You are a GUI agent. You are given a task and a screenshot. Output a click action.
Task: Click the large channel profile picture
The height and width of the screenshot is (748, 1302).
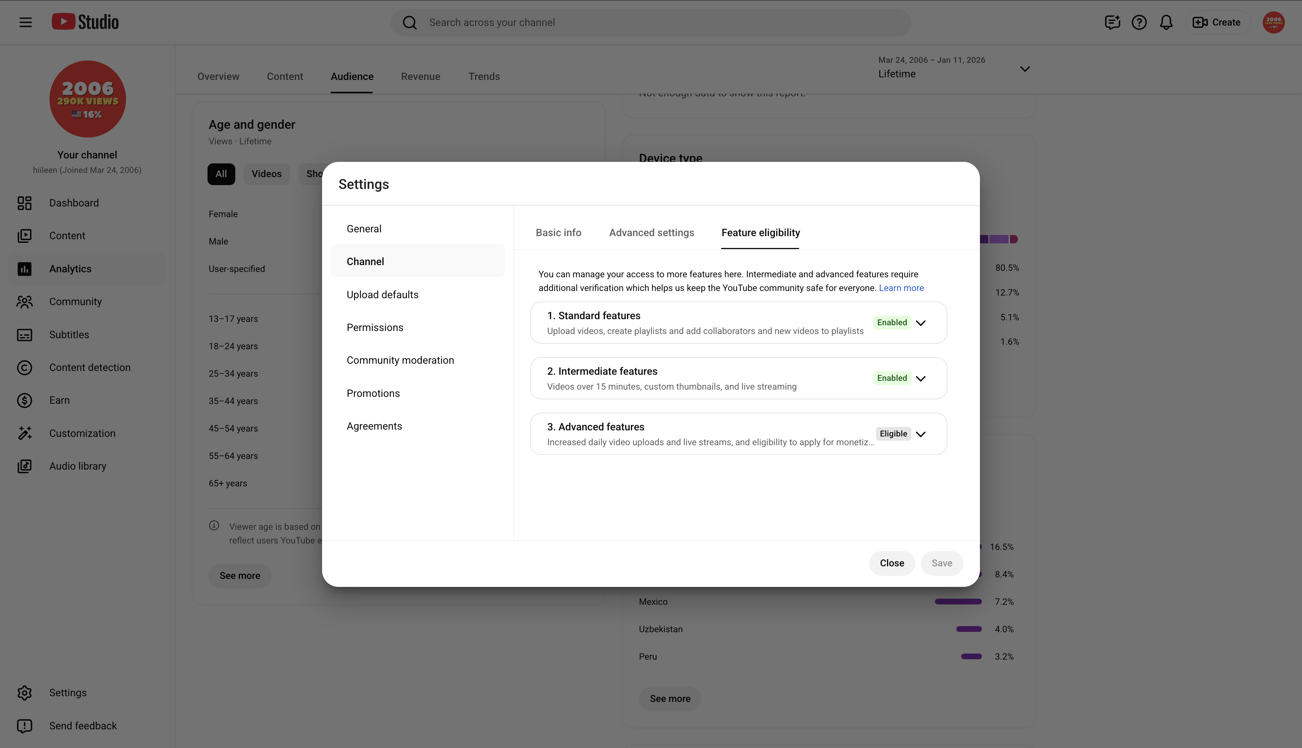coord(88,99)
